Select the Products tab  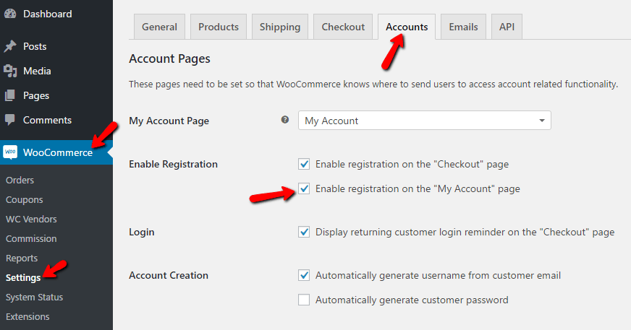point(219,27)
